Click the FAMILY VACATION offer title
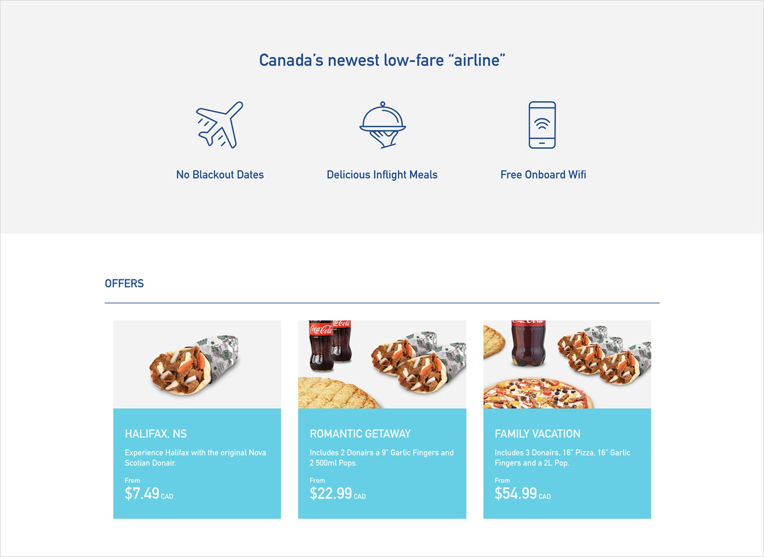Image resolution: width=764 pixels, height=557 pixels. 537,433
